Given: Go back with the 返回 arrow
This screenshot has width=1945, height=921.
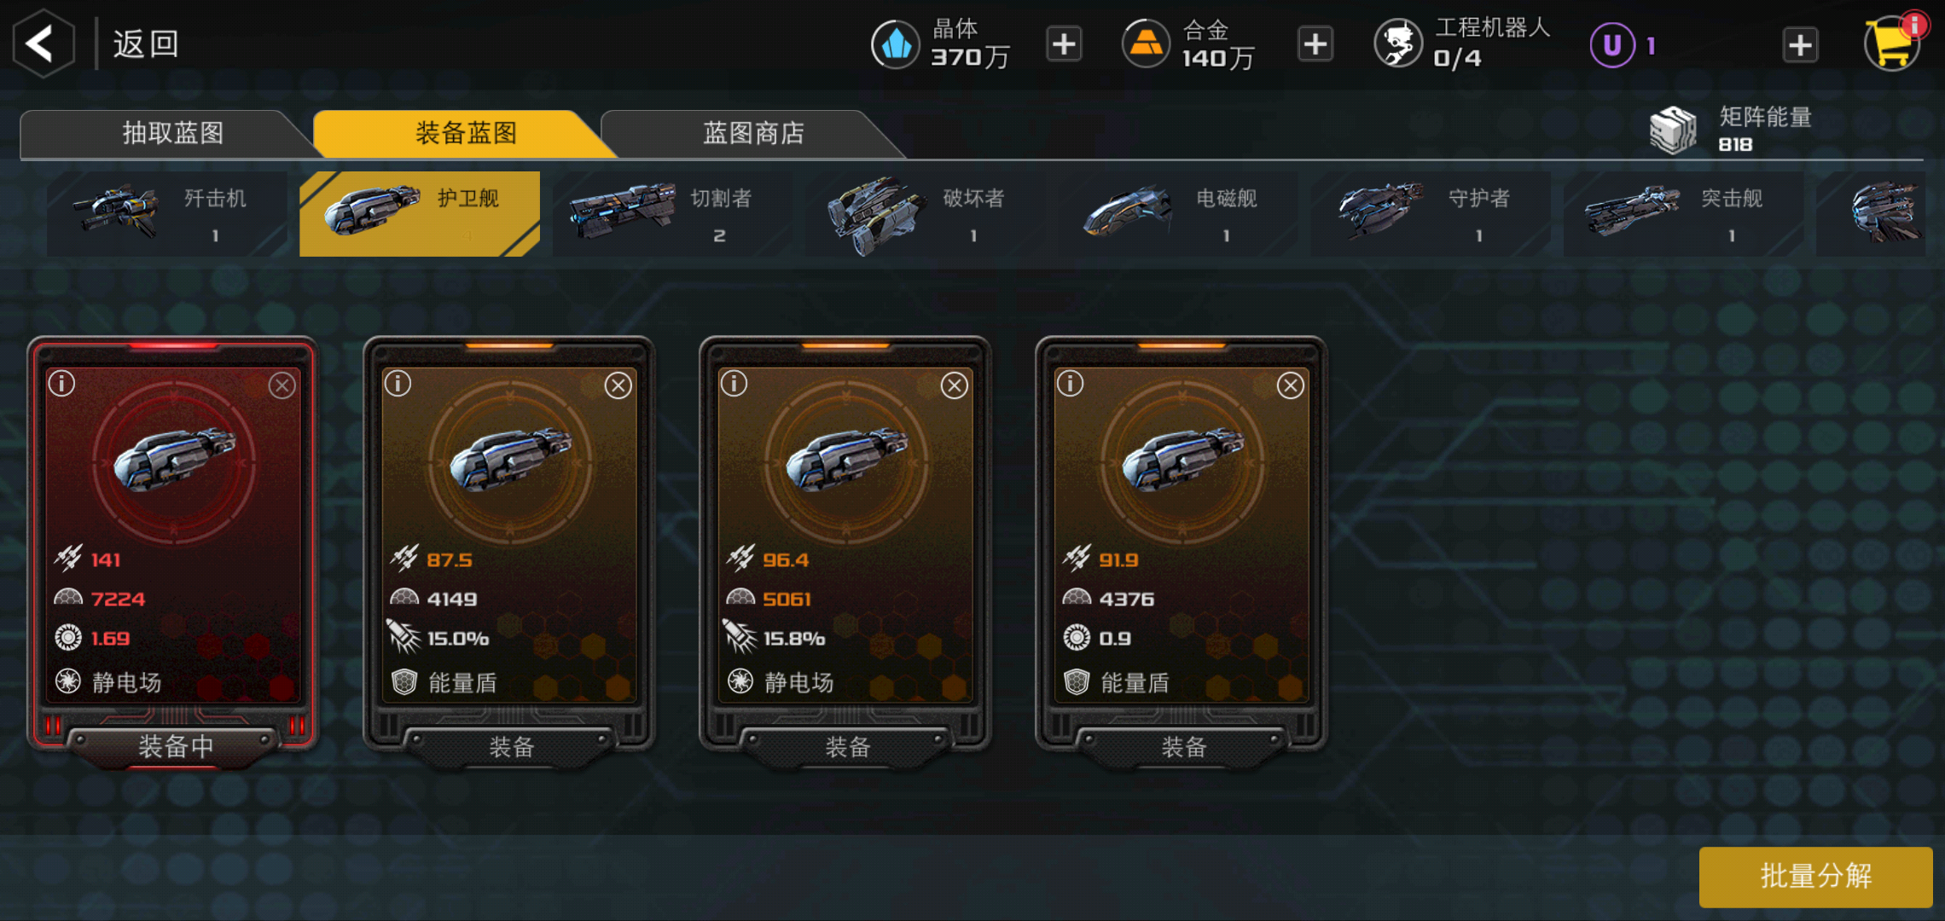Looking at the screenshot, I should (43, 43).
